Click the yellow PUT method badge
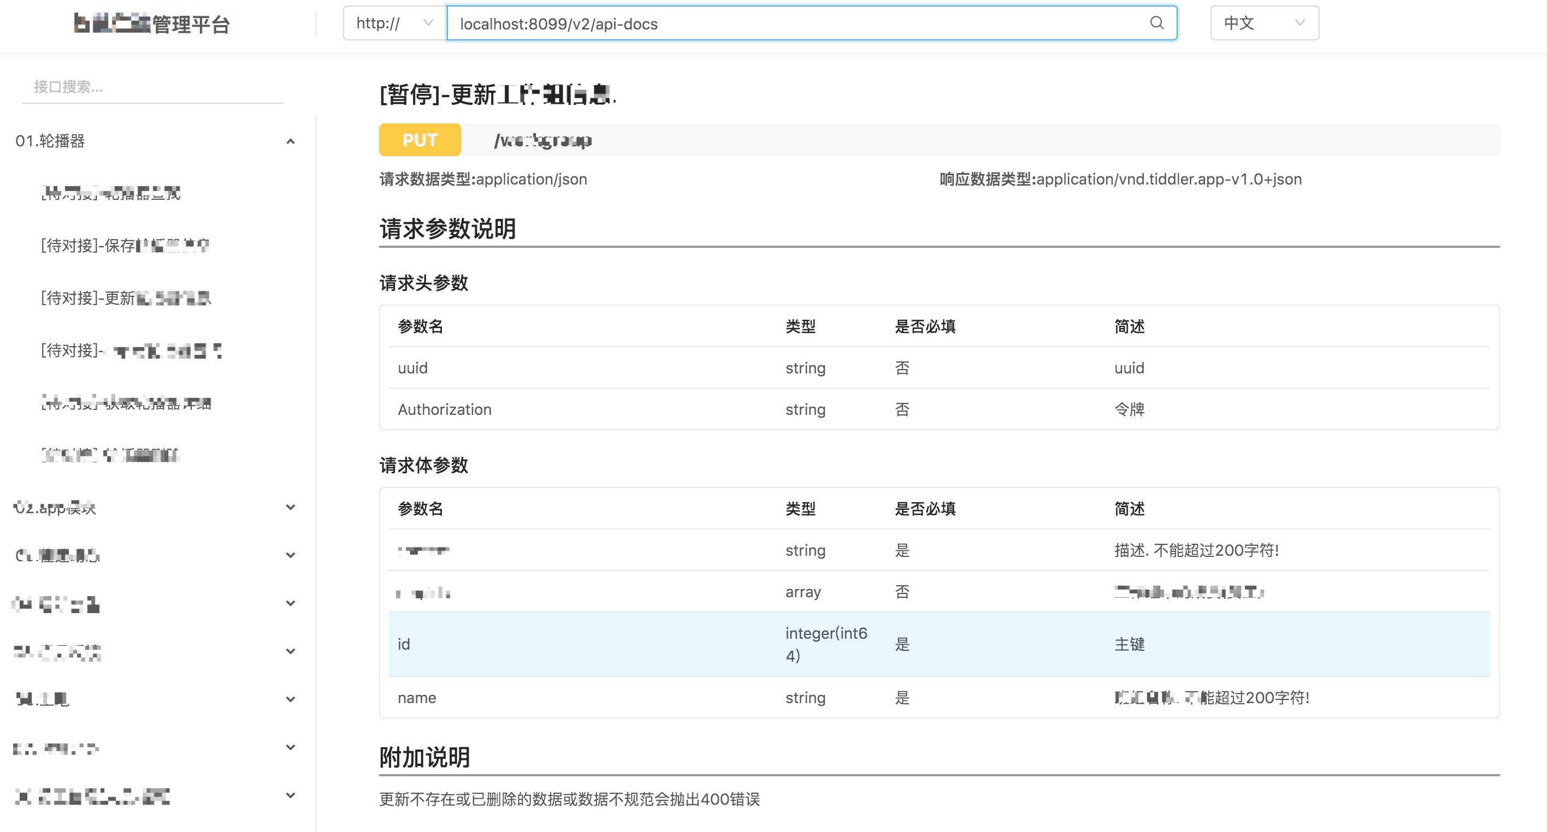1547x832 pixels. point(419,140)
